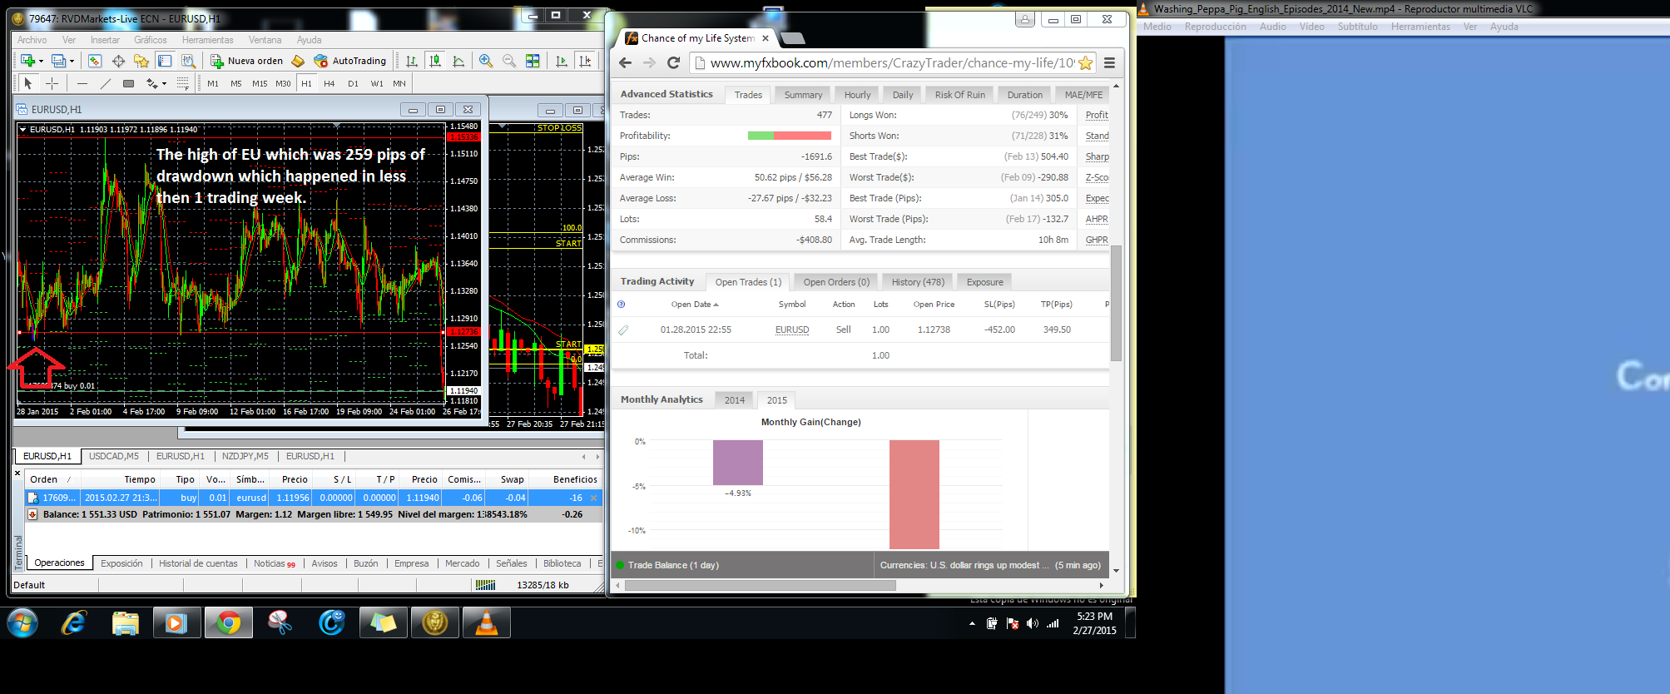Switch chart to candlesticks style
Viewport: 1670px width, 694px height.
435,61
